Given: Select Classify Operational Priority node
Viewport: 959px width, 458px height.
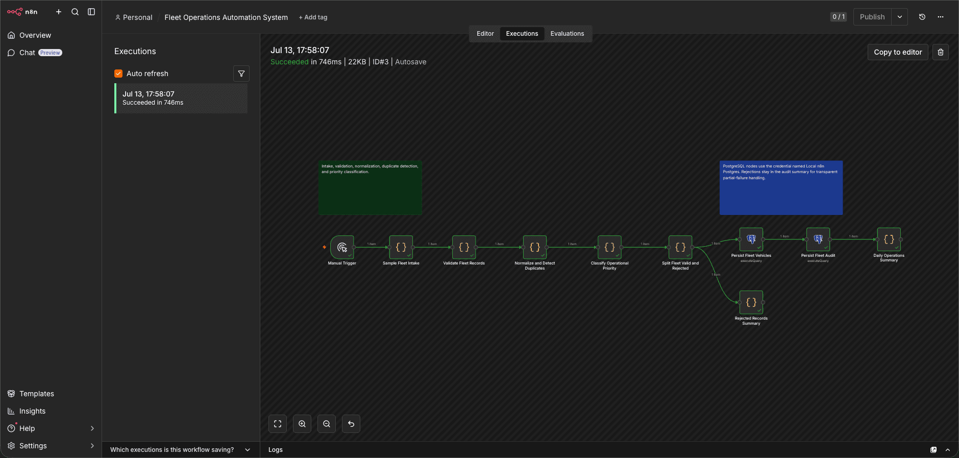Looking at the screenshot, I should point(609,247).
